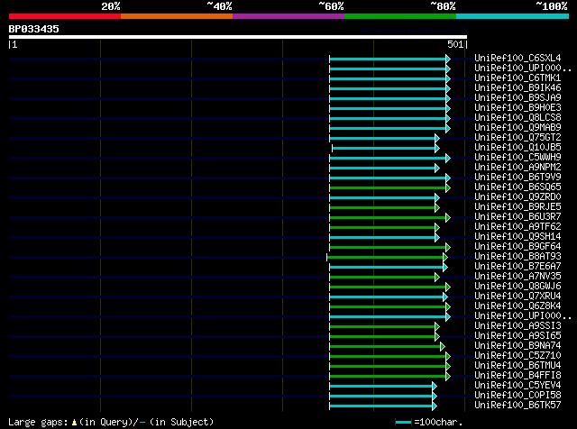The width and height of the screenshot is (577, 429).
Task: Select the UniRef100_Q9SH14 subject name
Action: coord(517,237)
